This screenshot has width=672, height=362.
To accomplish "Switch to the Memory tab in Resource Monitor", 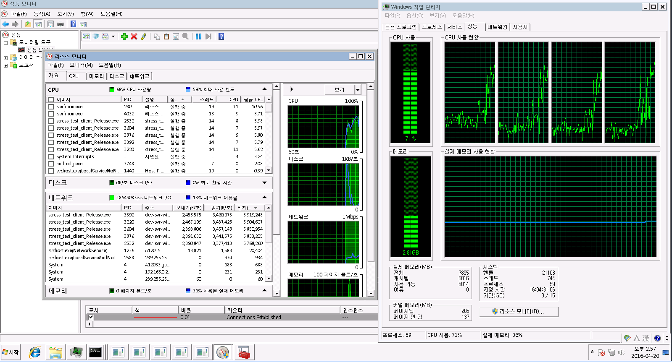I will click(x=96, y=76).
